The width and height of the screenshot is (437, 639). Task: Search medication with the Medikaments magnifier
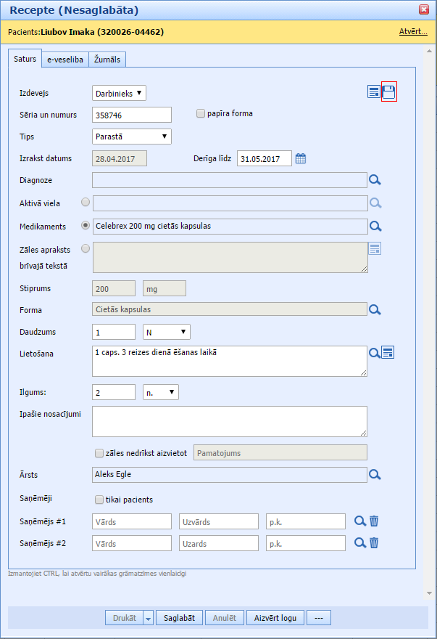coord(375,226)
